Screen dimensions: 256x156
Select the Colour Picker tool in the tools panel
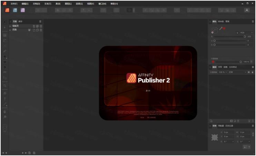click(5, 104)
